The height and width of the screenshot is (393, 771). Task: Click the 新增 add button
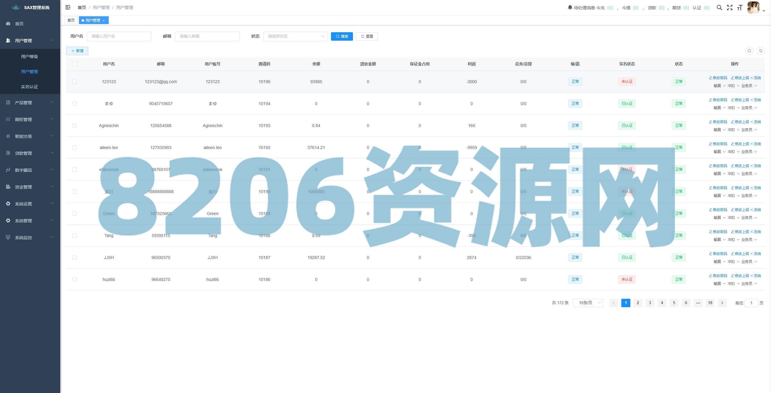coord(77,51)
